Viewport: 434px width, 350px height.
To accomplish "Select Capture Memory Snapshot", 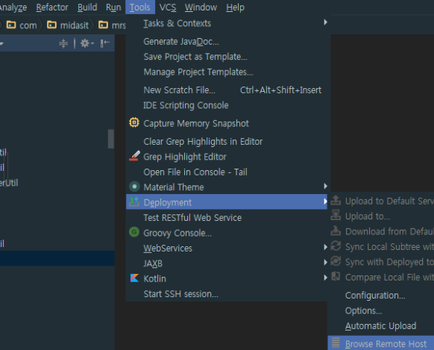I will coord(228,123).
